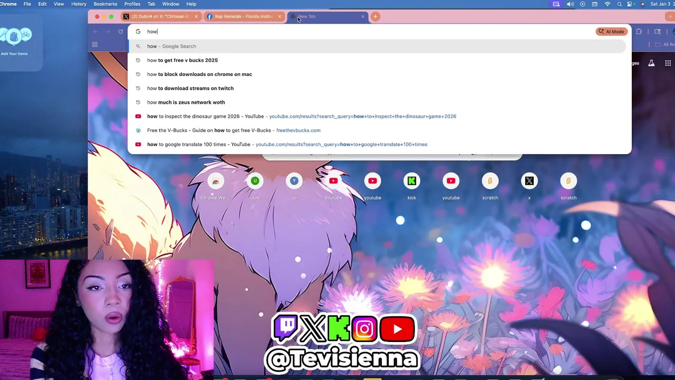Select the 'how - Google Search' suggestion
Screen dimensions: 675x380
pos(377,46)
